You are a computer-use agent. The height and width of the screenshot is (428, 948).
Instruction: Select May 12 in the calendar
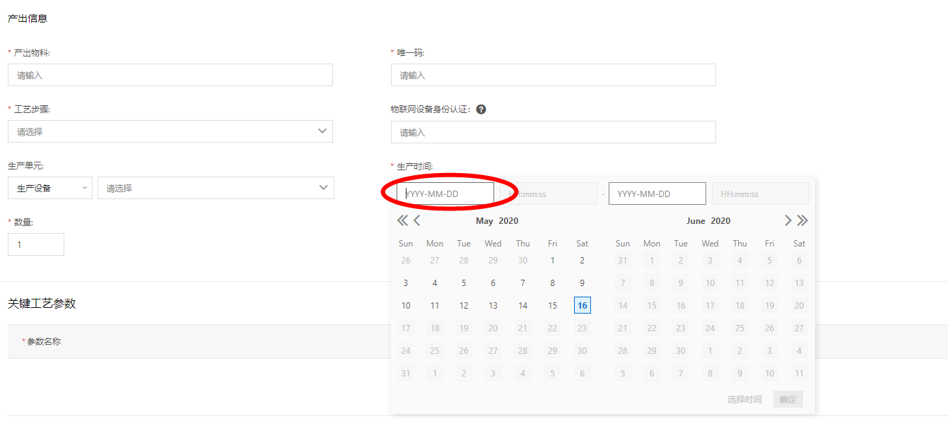(x=464, y=305)
